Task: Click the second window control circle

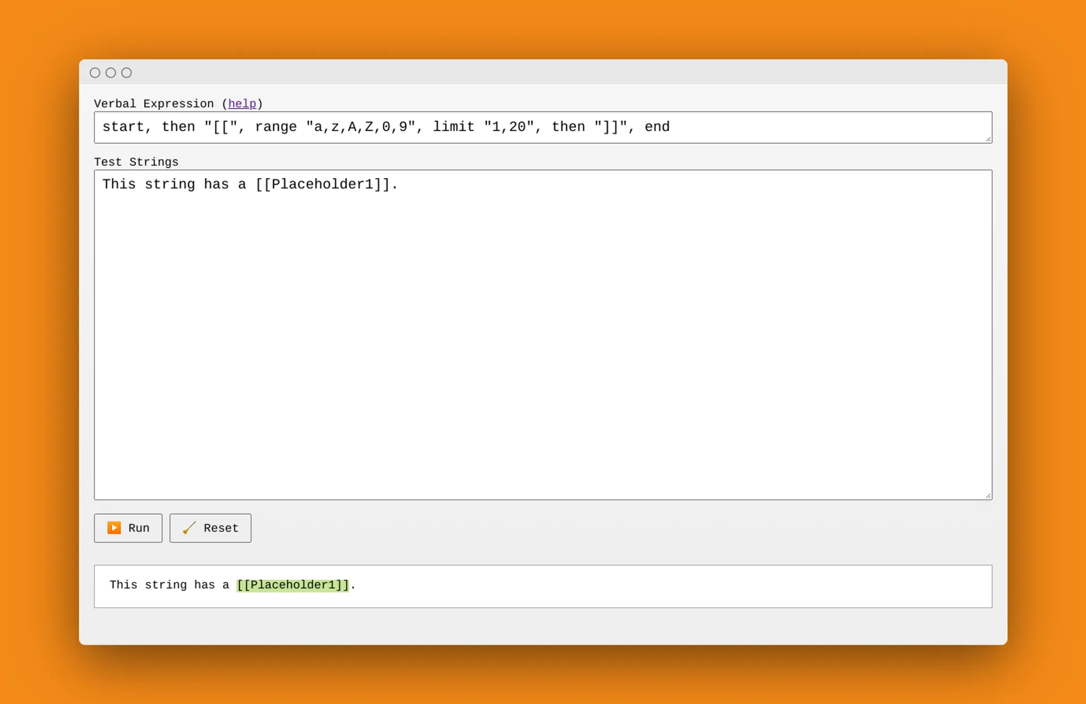Action: point(111,72)
